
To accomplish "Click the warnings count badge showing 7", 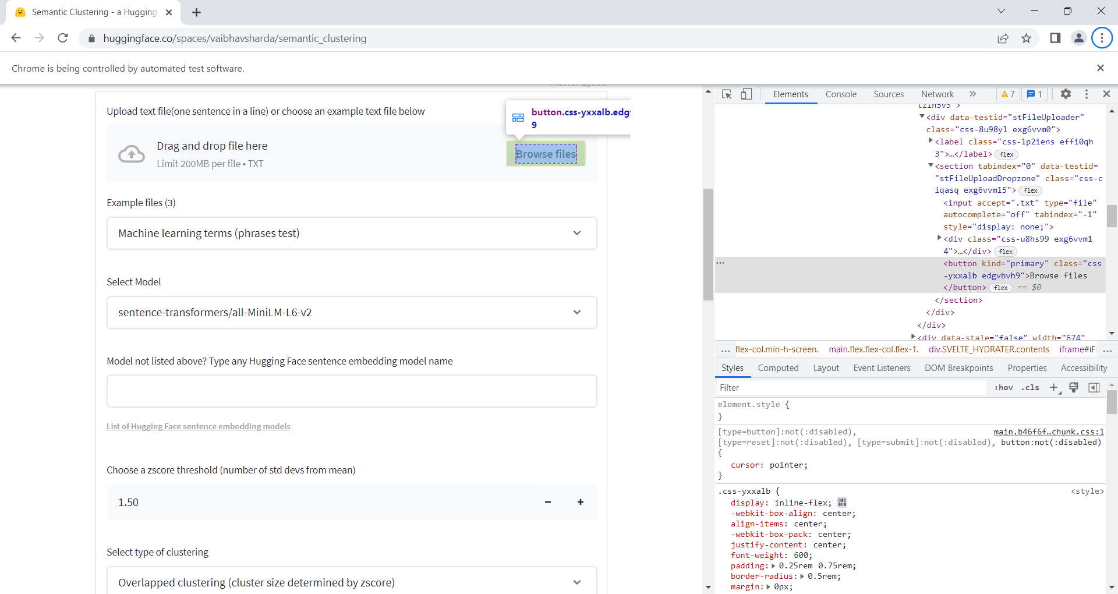I will click(1008, 94).
